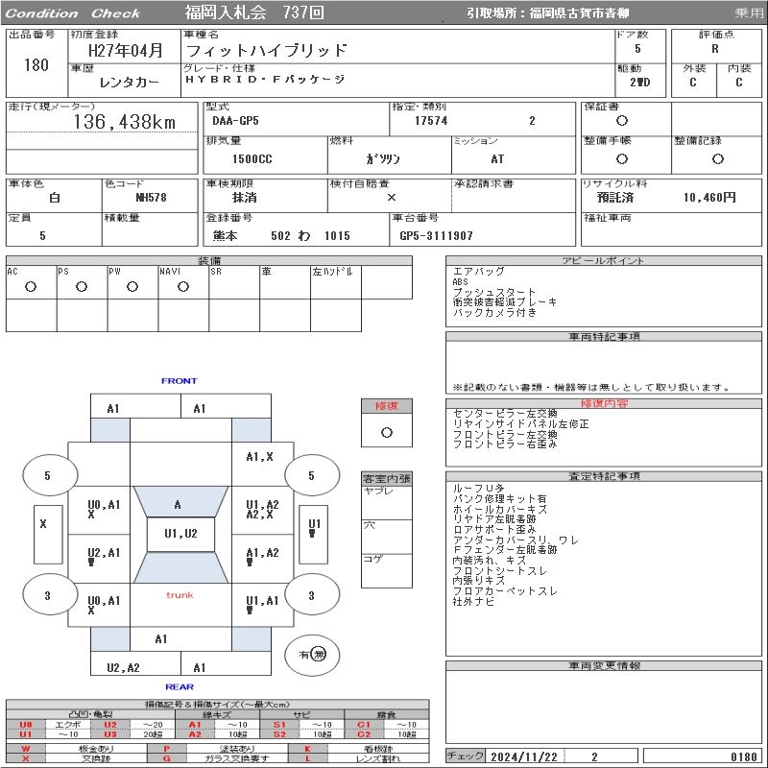Click the 有/無 oval below the diagram
Screen dimensions: 768x768
tap(312, 655)
